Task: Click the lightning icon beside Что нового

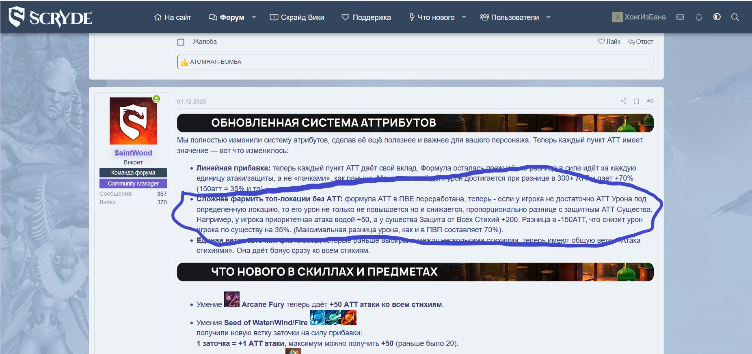Action: [412, 17]
